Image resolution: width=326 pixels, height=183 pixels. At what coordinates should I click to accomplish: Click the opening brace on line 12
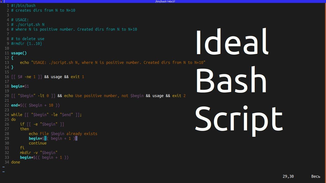coord(12,58)
